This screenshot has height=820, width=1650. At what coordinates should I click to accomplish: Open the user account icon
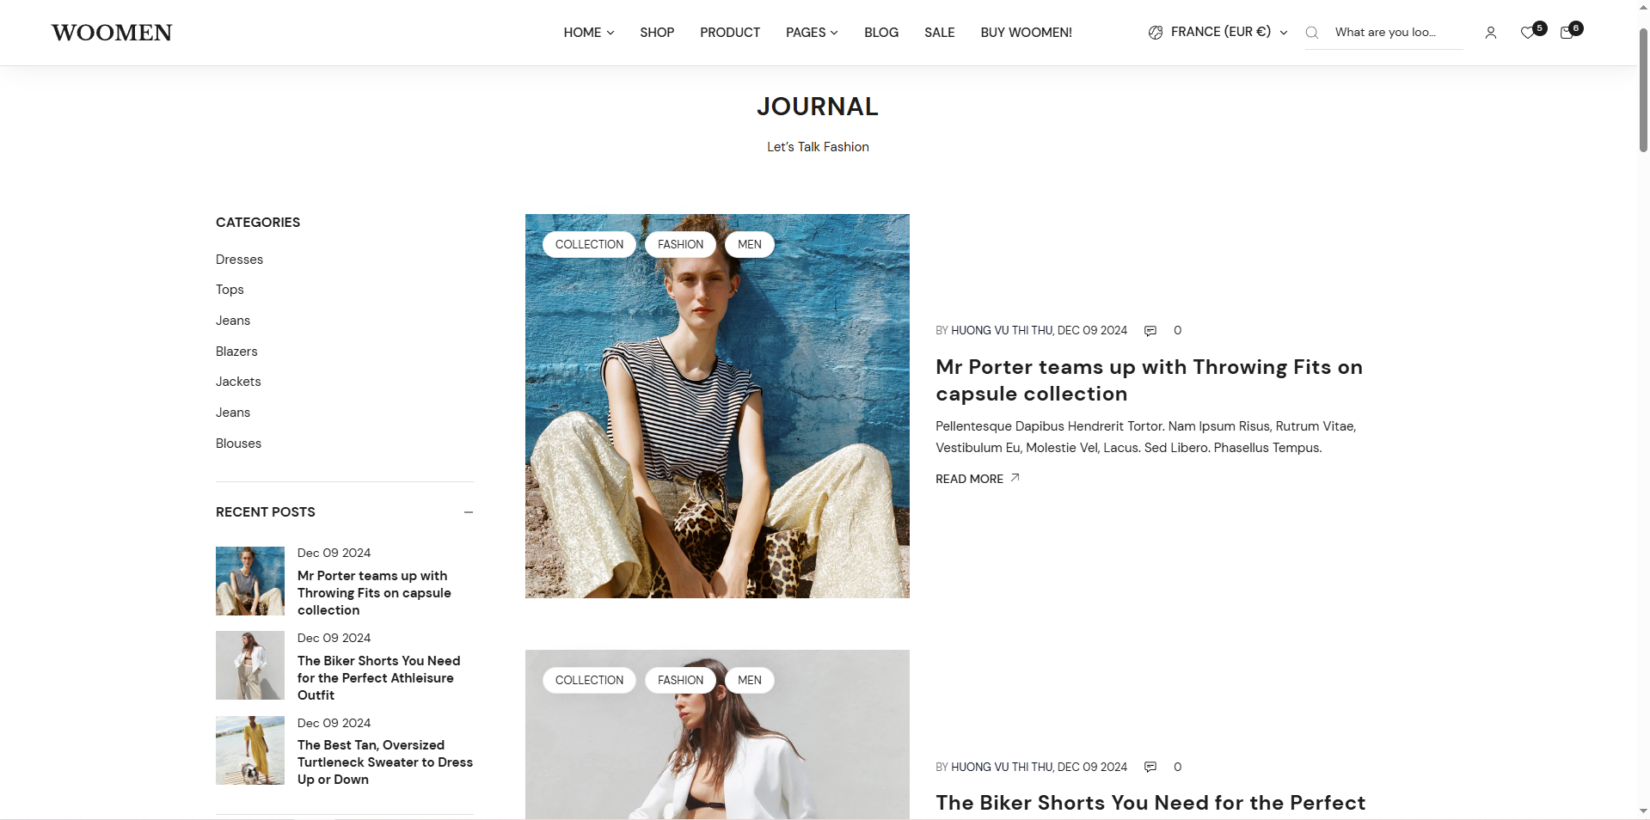point(1491,33)
